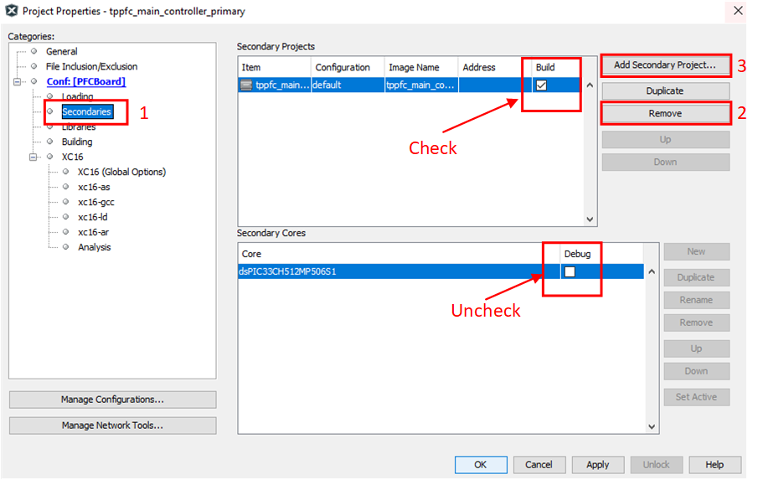Viewport: 758px width, 480px height.
Task: Select the xc16-ld category
Action: pyautogui.click(x=92, y=217)
